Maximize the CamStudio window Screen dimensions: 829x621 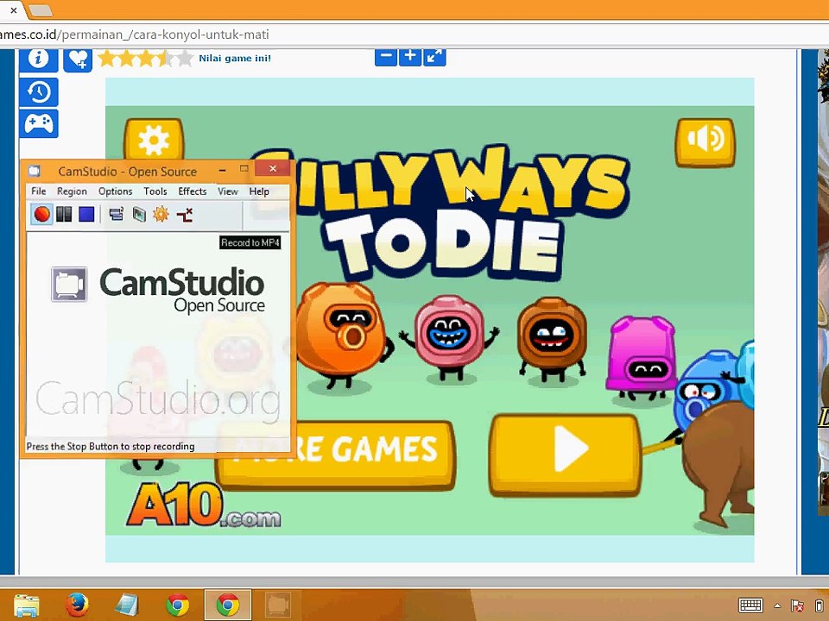(244, 169)
